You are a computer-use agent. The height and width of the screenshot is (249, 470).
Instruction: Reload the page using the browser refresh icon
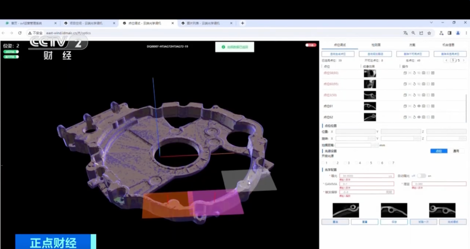coord(20,33)
